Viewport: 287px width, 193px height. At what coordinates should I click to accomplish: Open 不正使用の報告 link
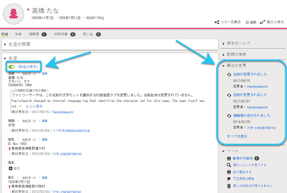[x=243, y=179]
